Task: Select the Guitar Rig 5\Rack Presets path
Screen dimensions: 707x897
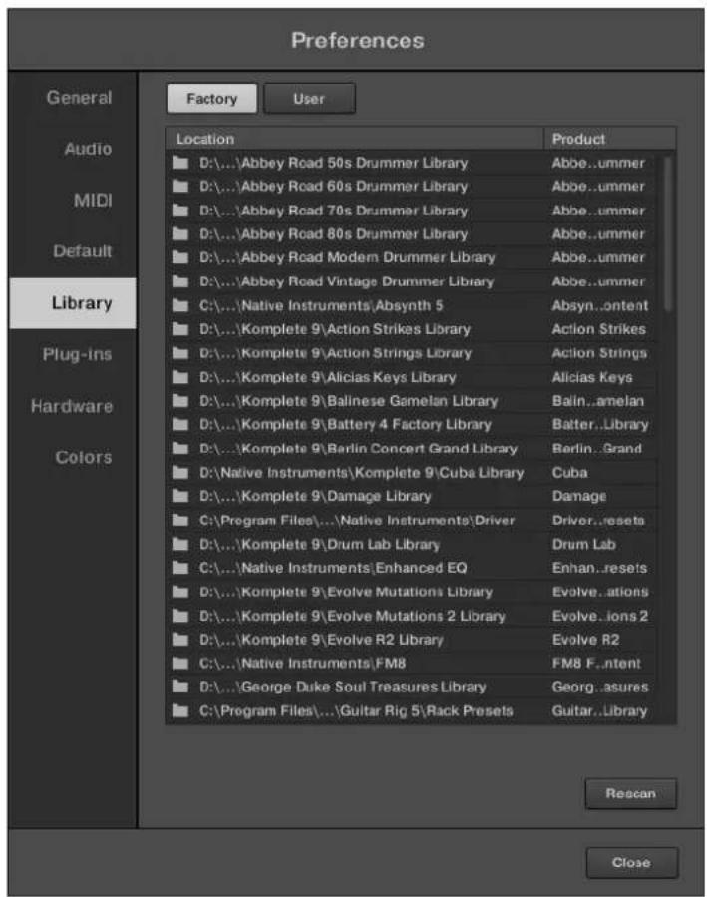Action: tap(356, 711)
